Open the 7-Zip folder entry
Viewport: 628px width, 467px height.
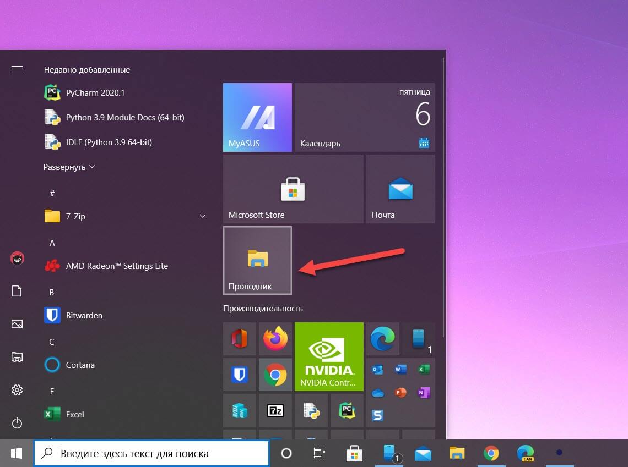[x=126, y=216]
